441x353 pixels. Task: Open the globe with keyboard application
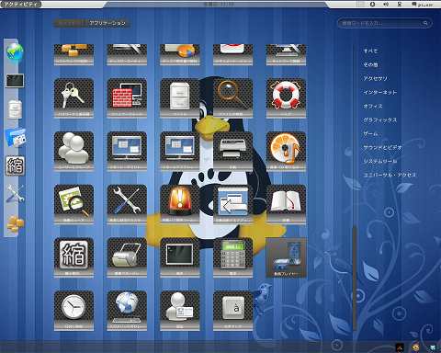coord(127,311)
